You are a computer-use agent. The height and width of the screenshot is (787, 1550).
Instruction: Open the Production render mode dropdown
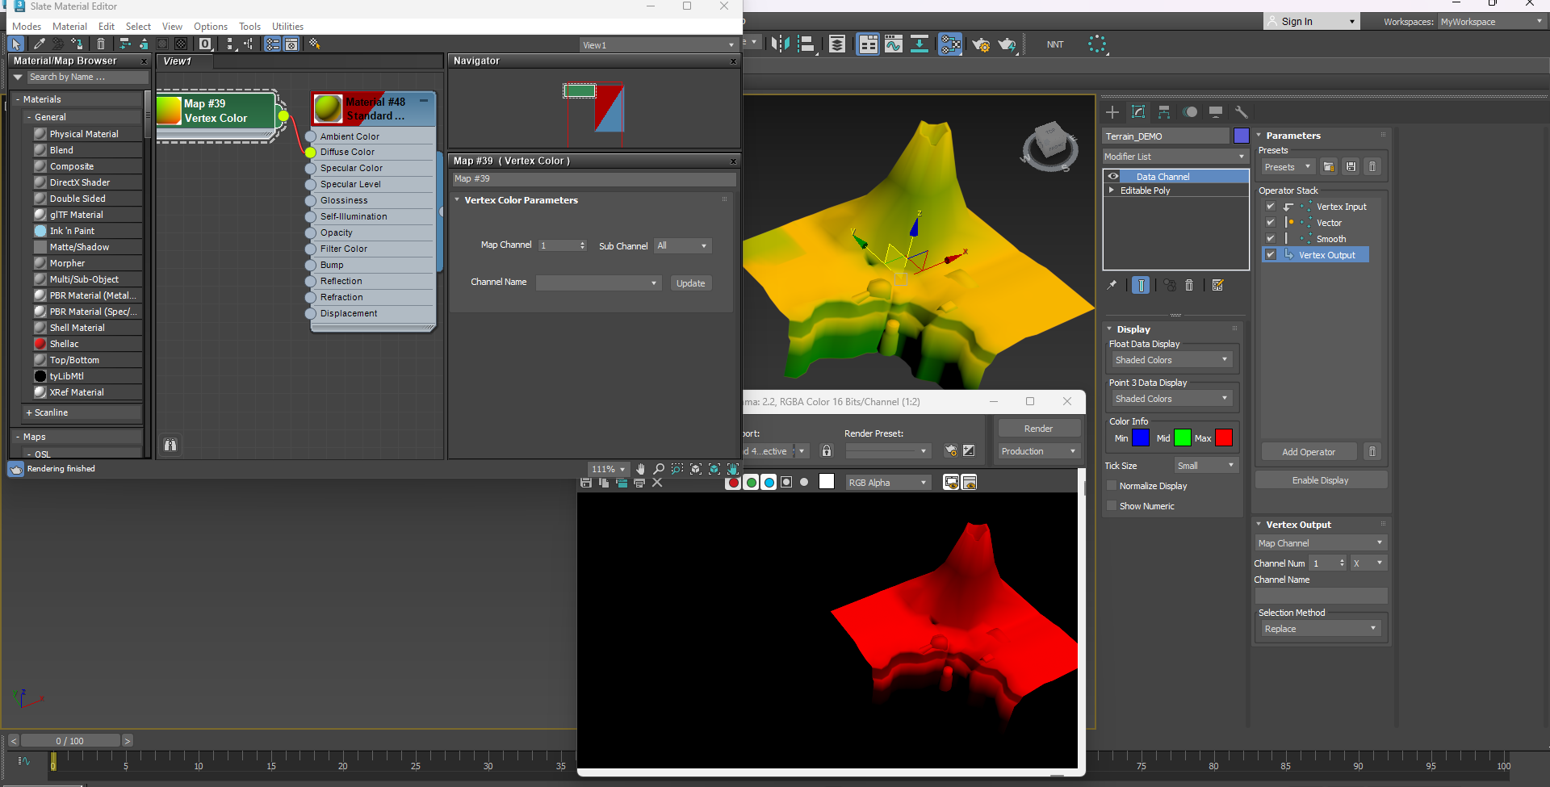click(x=1039, y=451)
